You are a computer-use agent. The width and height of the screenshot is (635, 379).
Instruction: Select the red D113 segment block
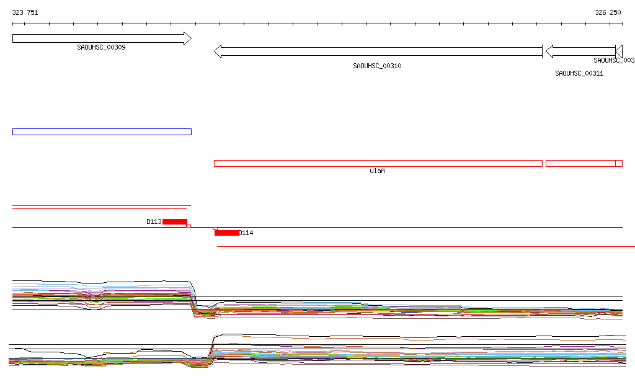(x=174, y=221)
